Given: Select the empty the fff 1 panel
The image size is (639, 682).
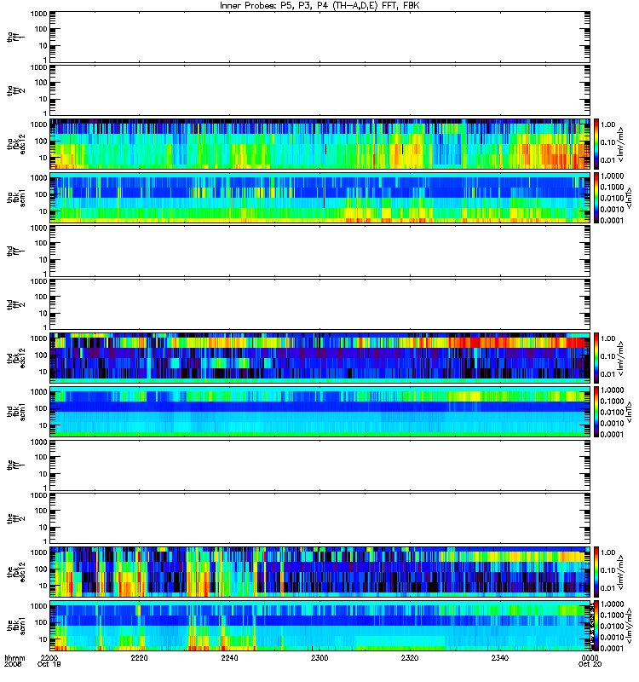Looking at the screenshot, I should [320, 465].
